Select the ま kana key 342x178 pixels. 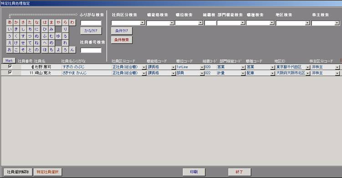point(51,22)
